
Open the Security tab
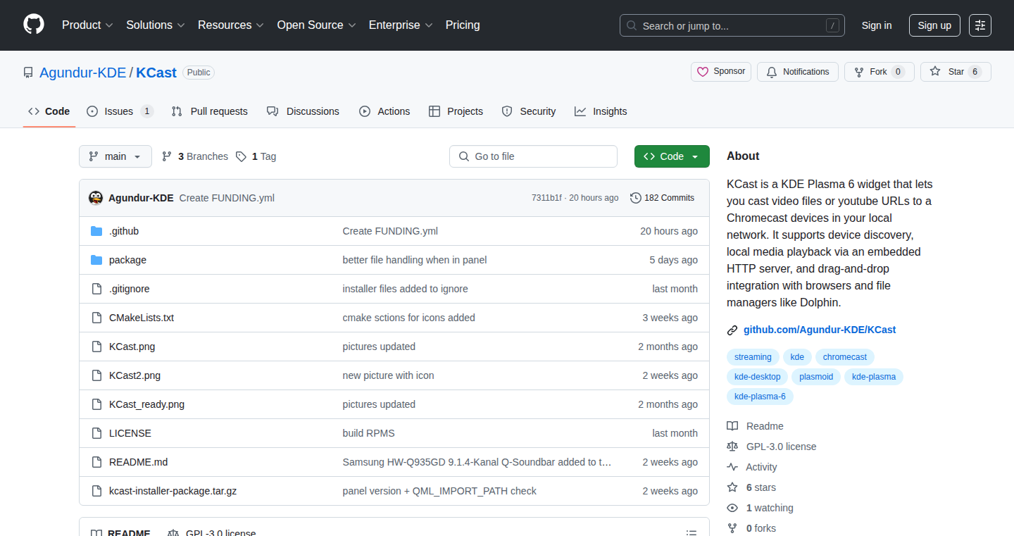[x=529, y=111]
